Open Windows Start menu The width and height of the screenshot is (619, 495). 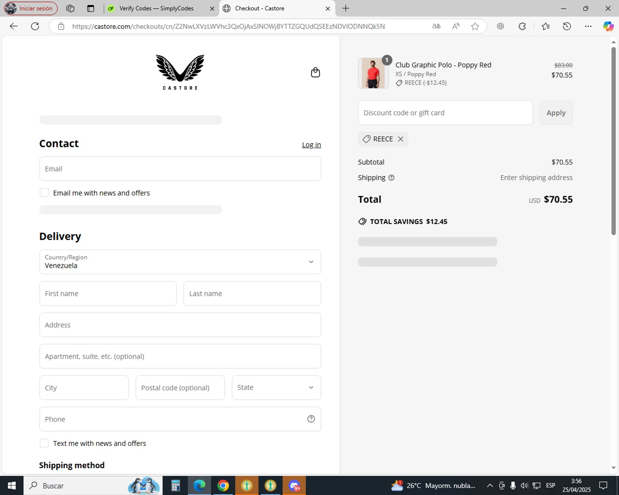(12, 486)
